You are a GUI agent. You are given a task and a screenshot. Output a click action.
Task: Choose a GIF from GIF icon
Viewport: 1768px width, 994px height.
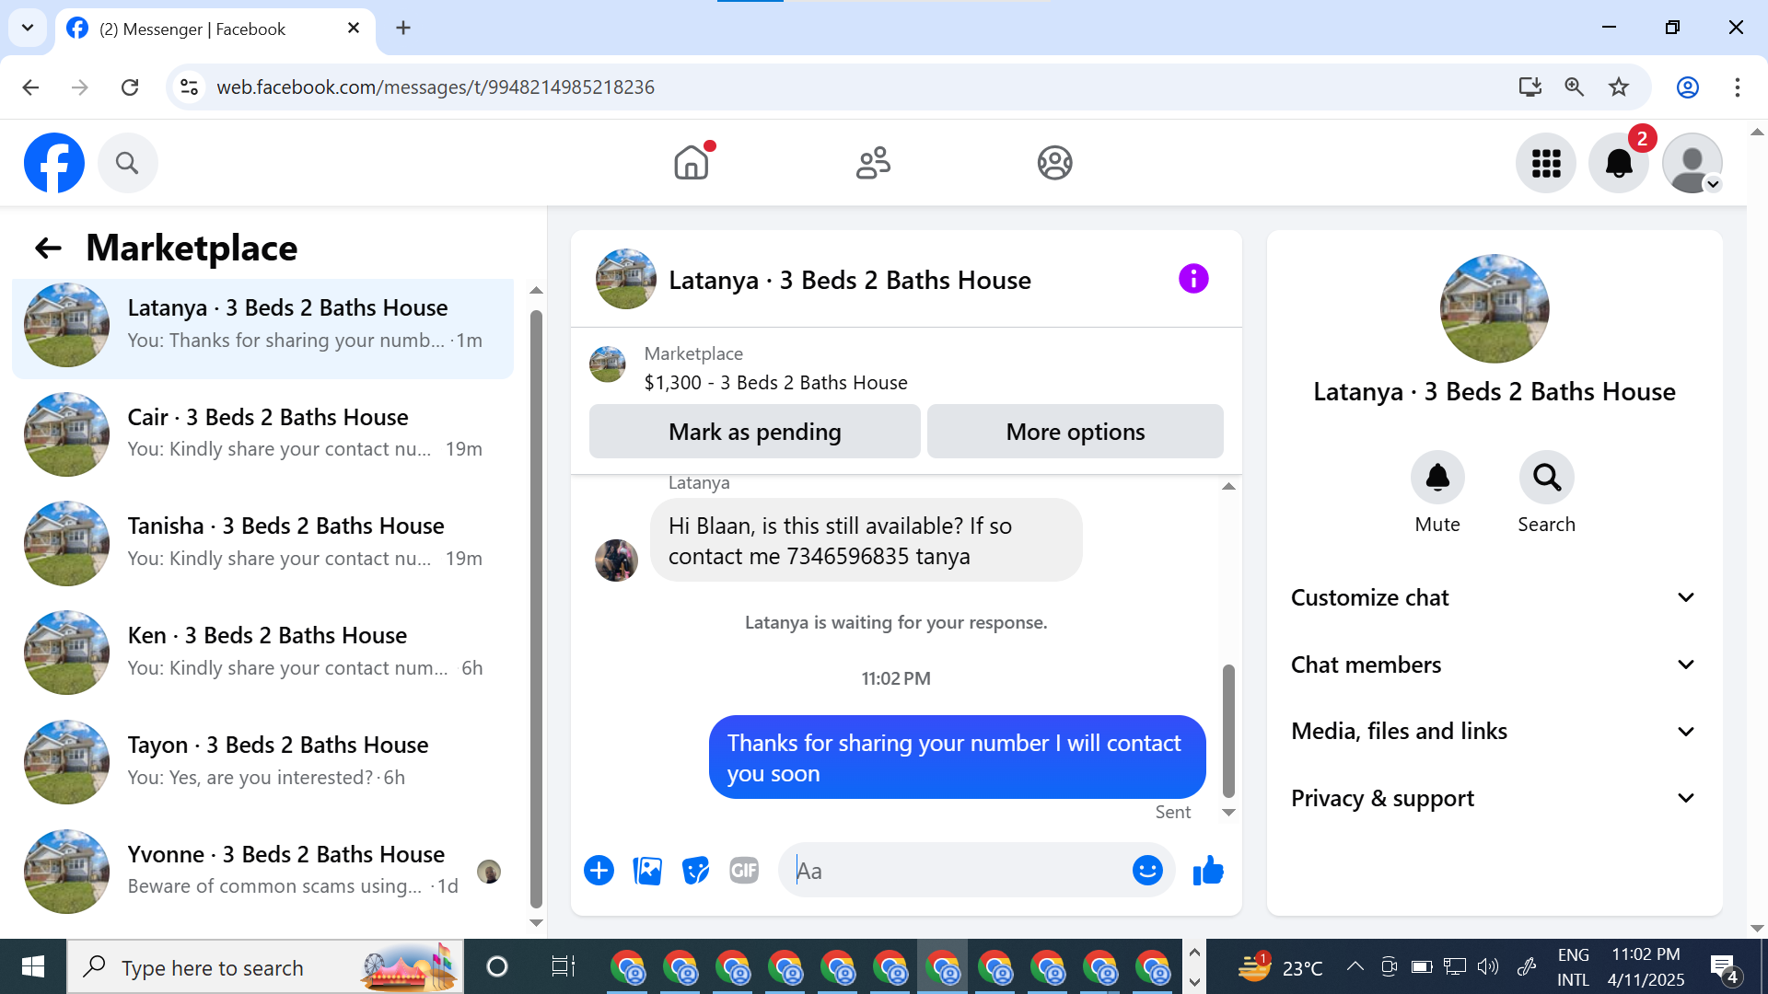744,870
